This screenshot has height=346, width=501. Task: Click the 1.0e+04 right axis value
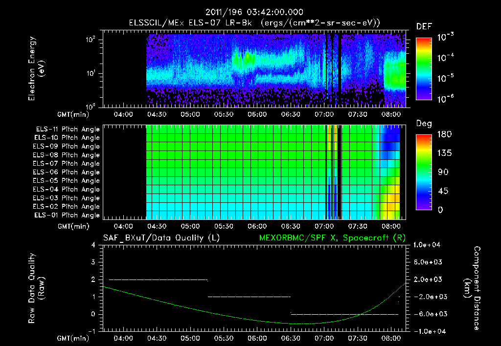click(x=427, y=245)
